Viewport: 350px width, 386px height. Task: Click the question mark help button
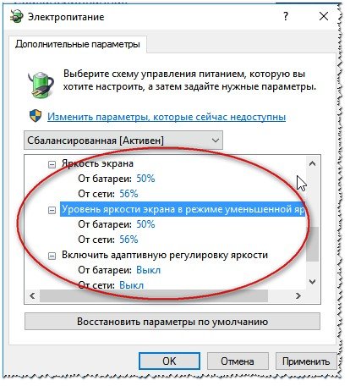(286, 16)
